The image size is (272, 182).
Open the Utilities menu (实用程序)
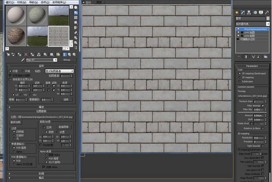[59, 3]
